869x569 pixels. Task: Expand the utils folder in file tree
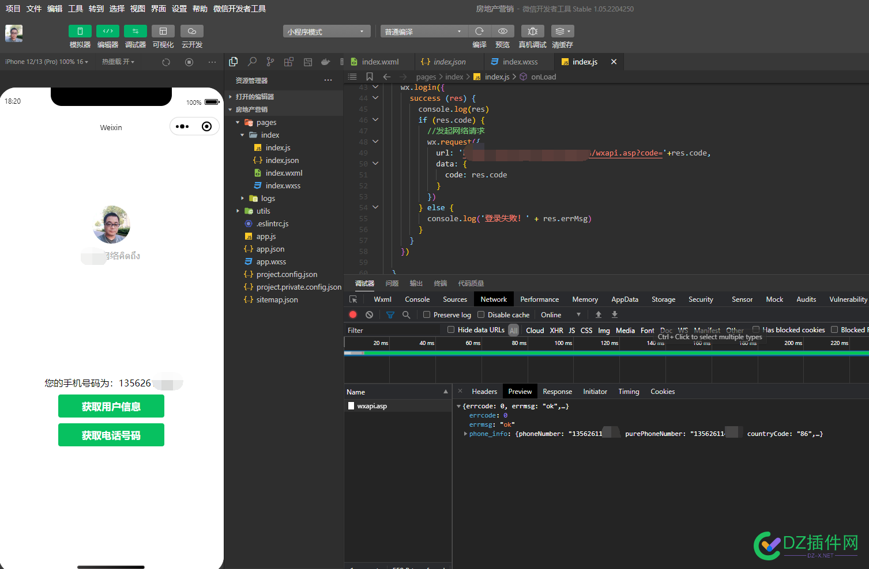(238, 211)
